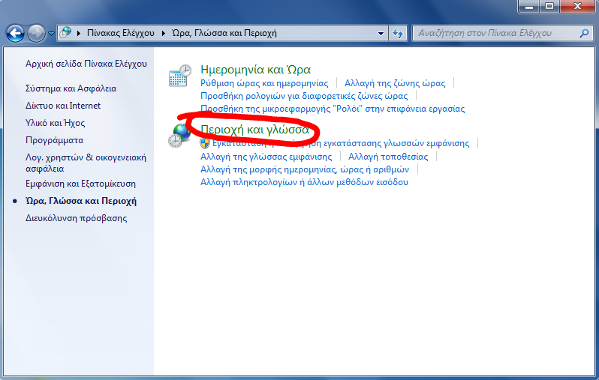Screen dimensions: 599x380
Task: Click the calendar clock icon beside Ημερομηνία και Ώρα
Action: [180, 76]
